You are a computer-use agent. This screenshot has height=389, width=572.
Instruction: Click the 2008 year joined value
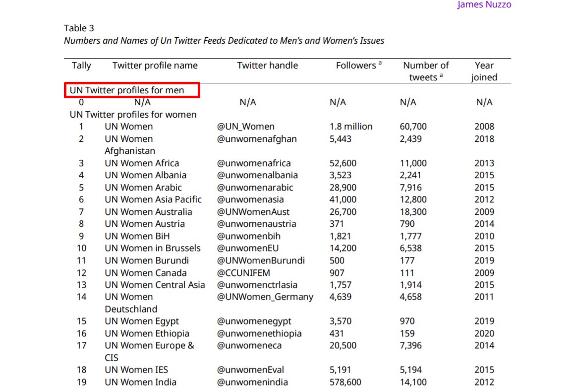[484, 127]
